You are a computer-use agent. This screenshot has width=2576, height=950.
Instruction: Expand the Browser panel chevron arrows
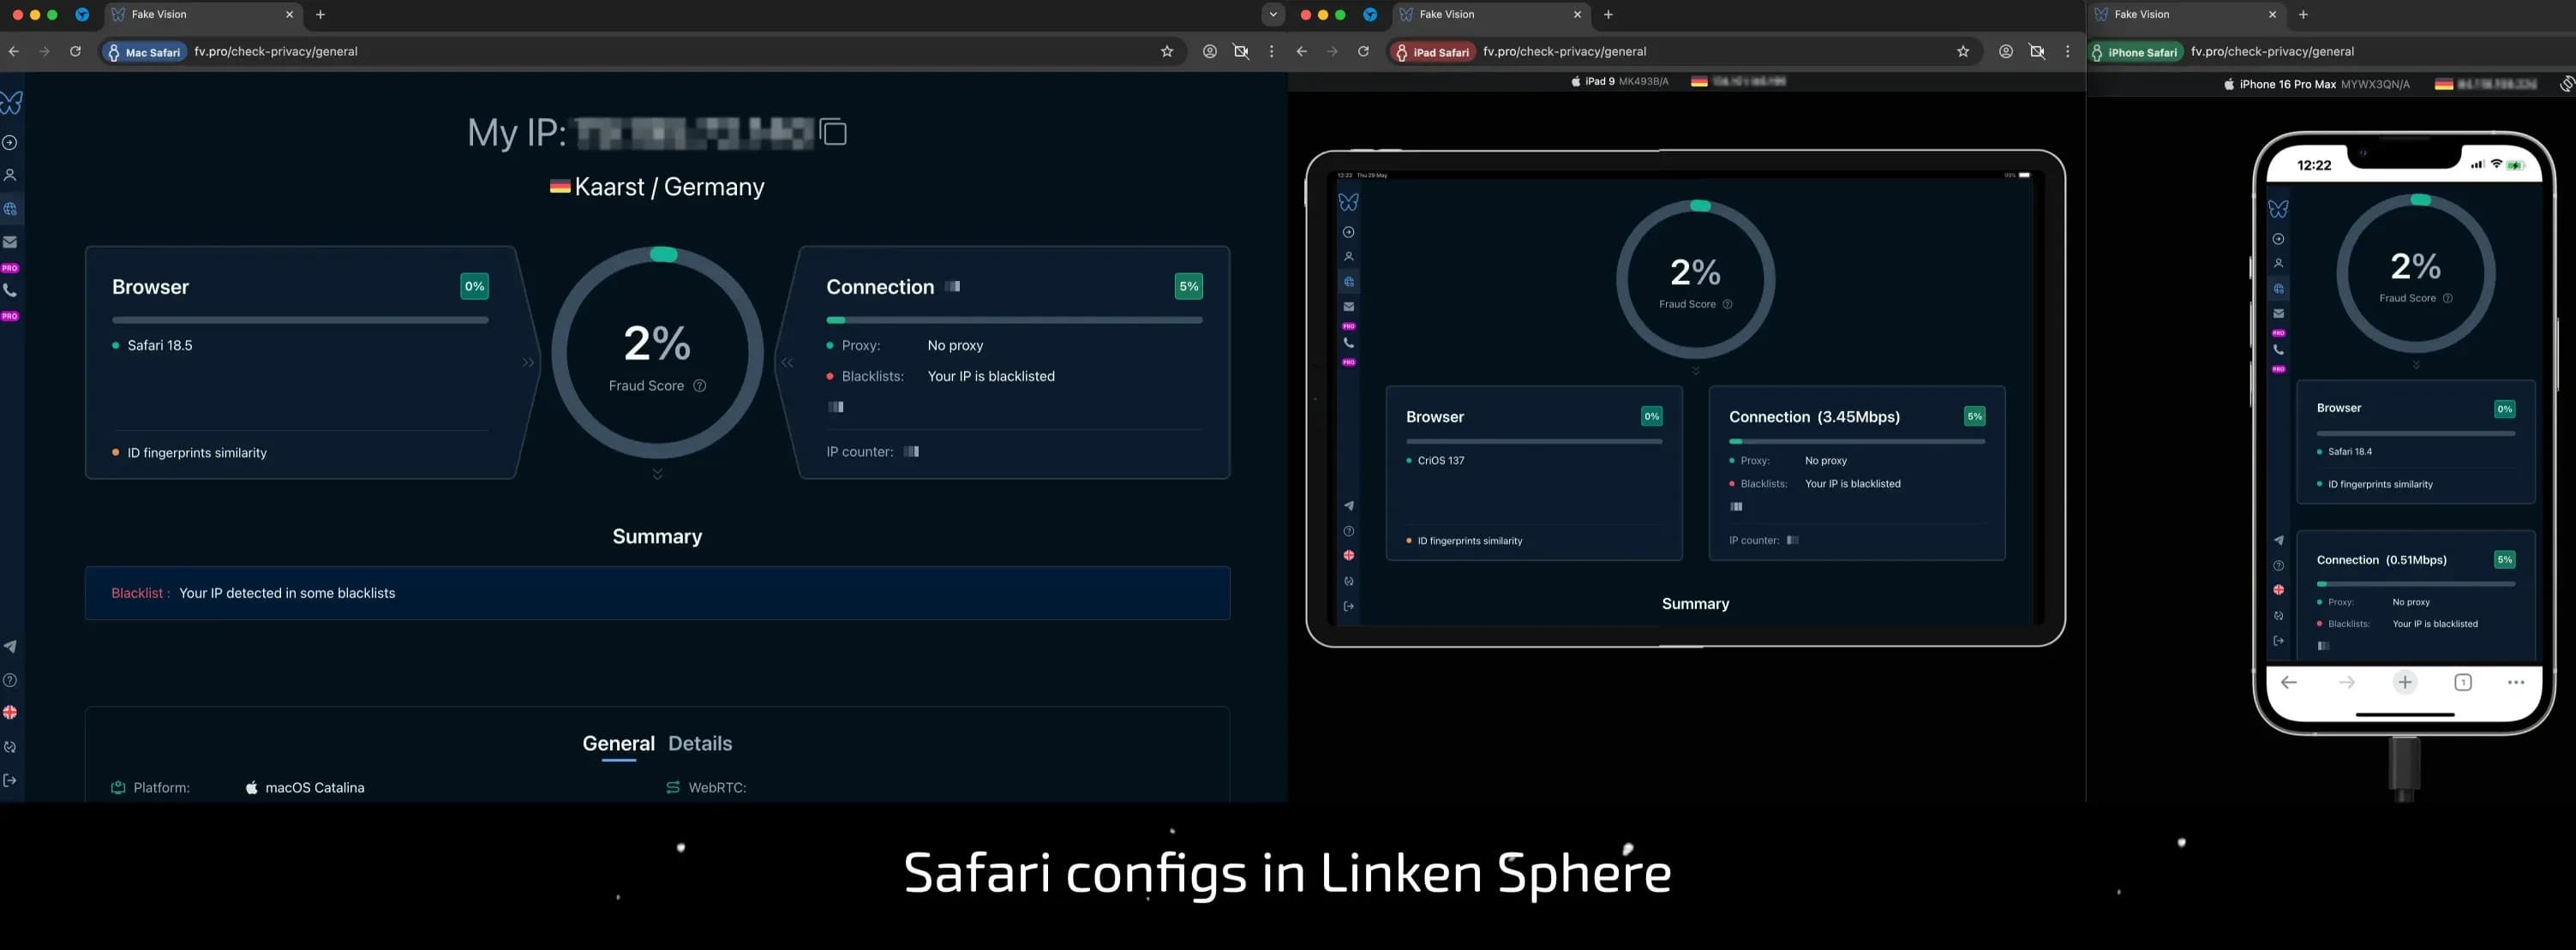click(x=527, y=362)
